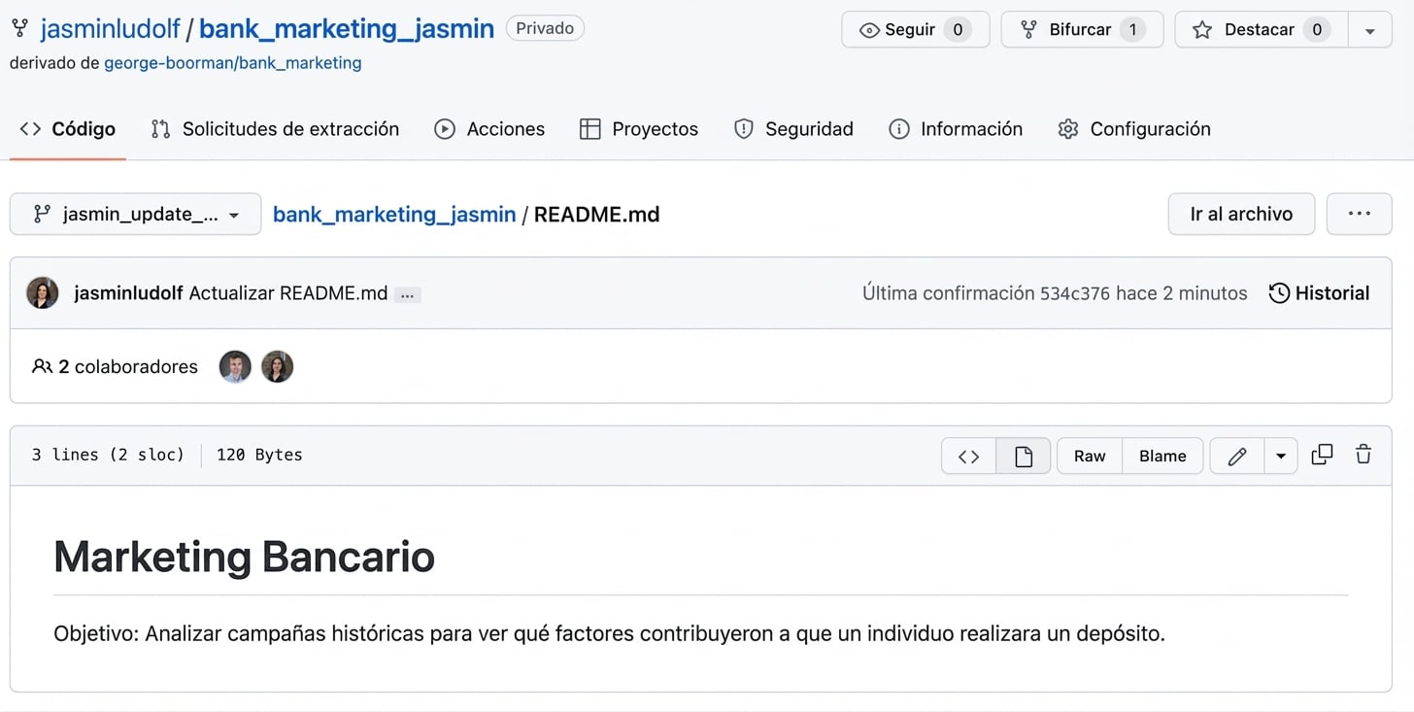Open the Proyectos tab
This screenshot has height=712, width=1414.
(639, 129)
